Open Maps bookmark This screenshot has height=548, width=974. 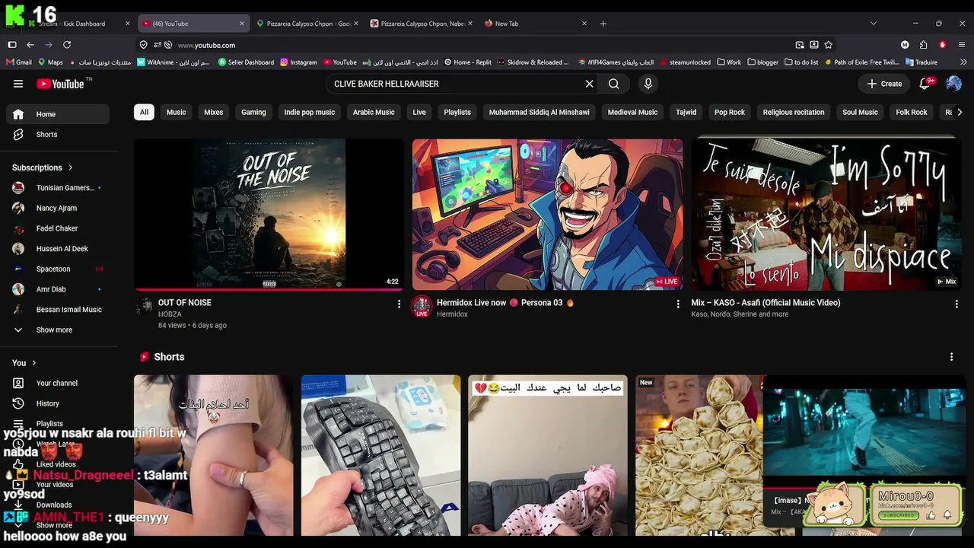[50, 62]
